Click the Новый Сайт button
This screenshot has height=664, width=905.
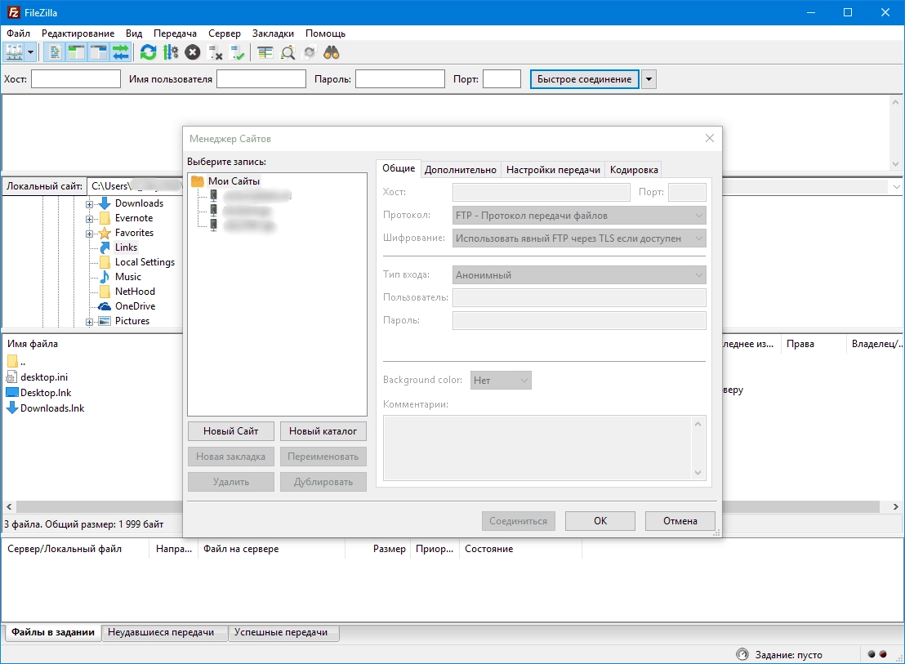pos(231,431)
